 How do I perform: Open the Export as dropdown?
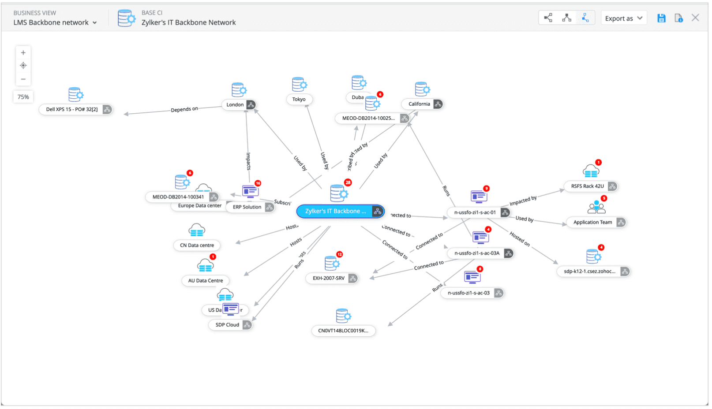(x=623, y=18)
